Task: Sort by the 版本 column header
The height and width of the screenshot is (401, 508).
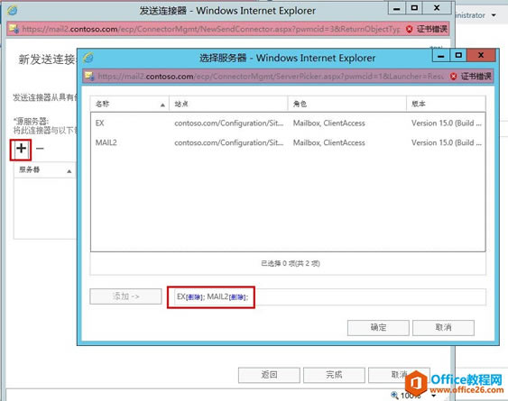Action: click(446, 104)
